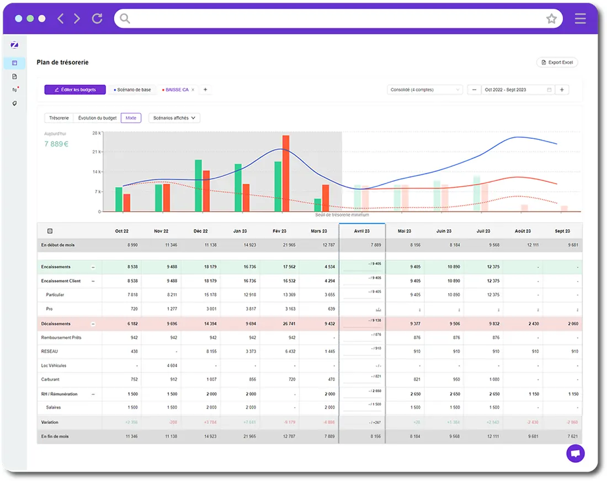
Task: Collapse the Décaissements row
Action: coord(93,325)
